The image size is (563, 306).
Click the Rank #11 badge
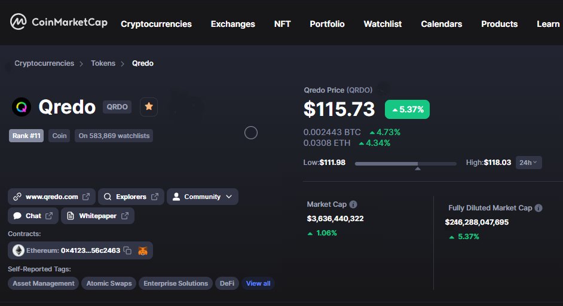tap(26, 136)
